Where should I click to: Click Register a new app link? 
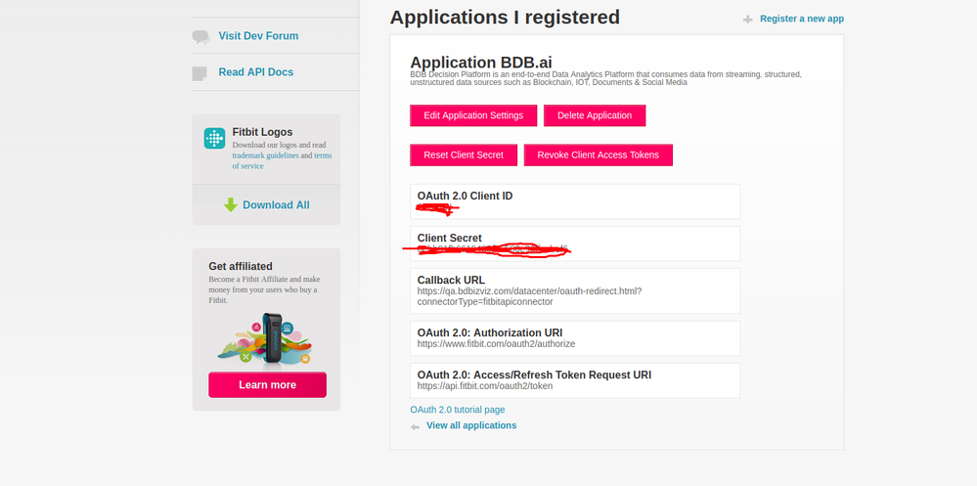coord(801,19)
